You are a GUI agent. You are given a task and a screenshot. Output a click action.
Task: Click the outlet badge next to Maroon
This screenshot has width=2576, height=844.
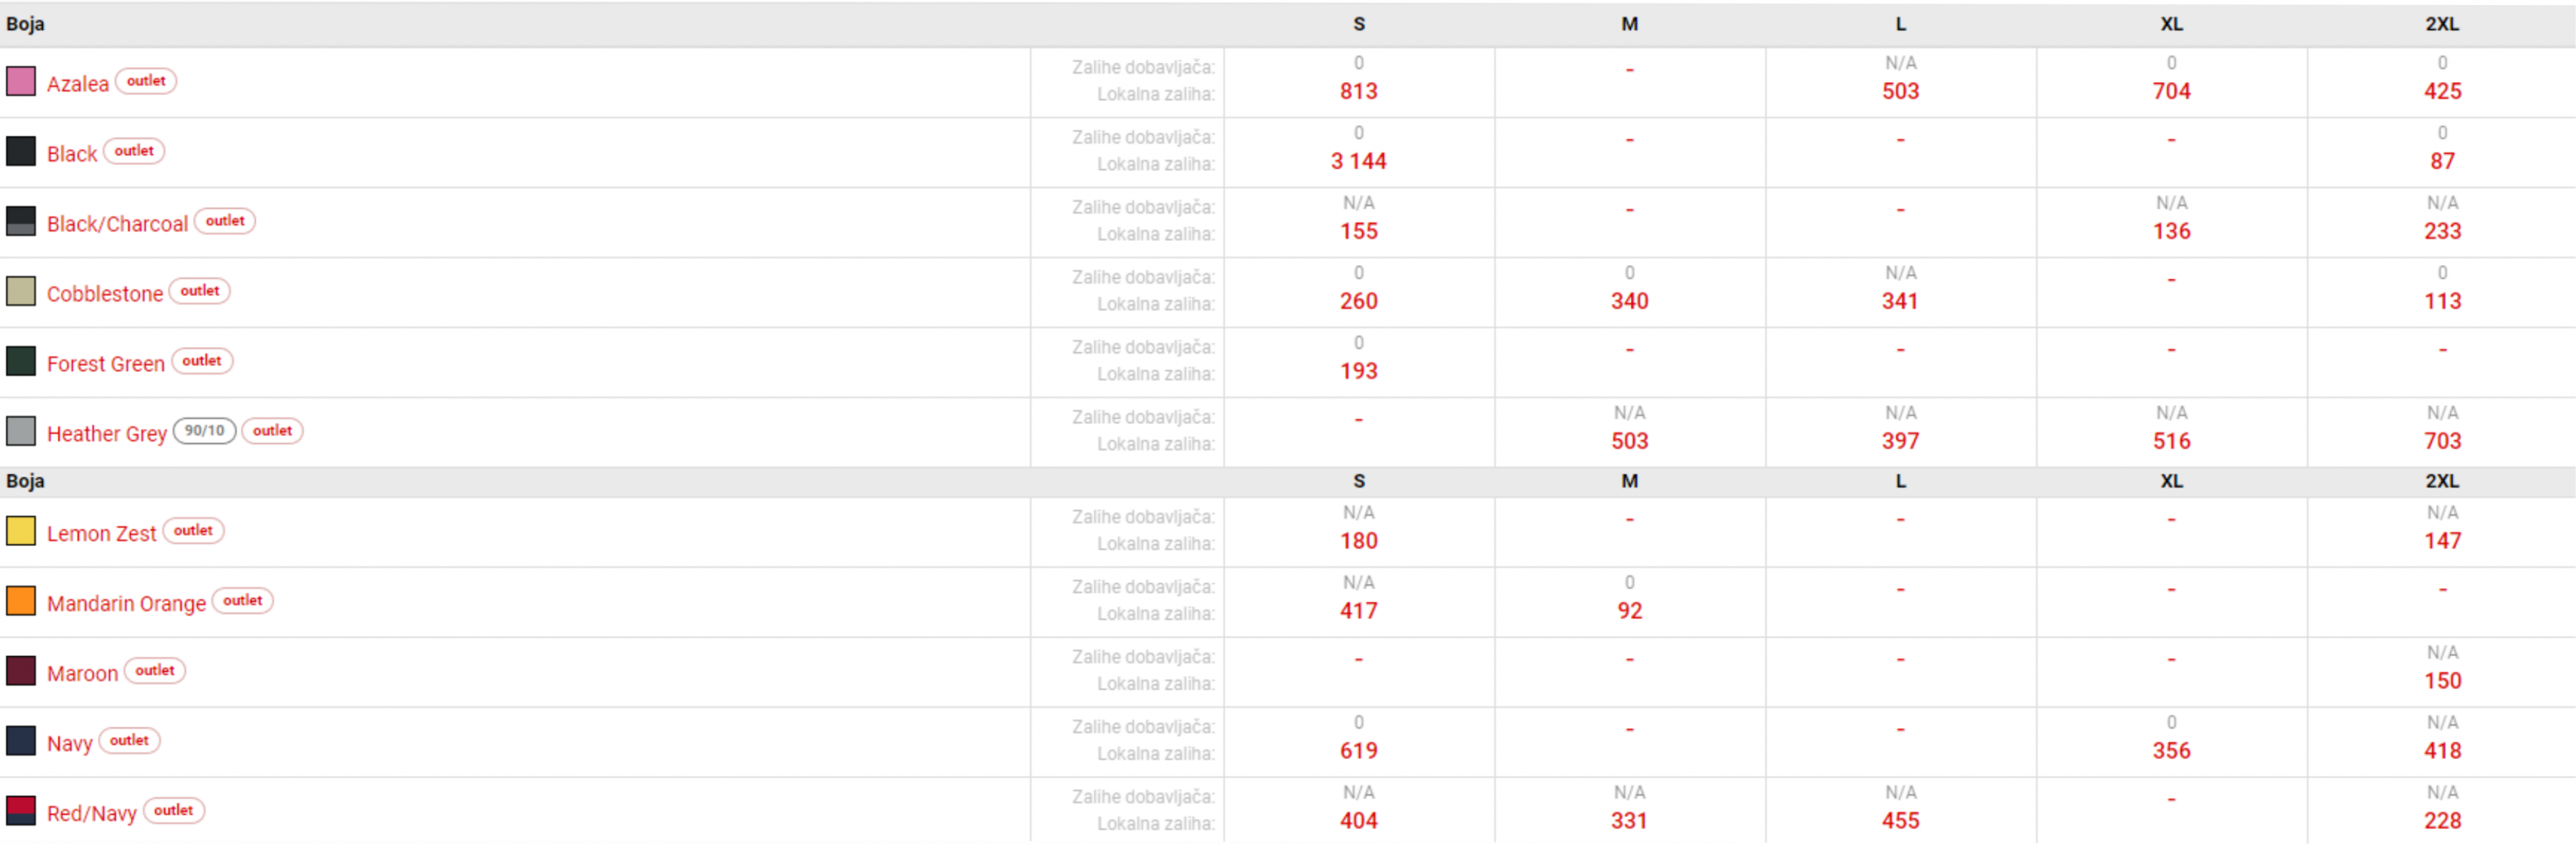pos(155,671)
